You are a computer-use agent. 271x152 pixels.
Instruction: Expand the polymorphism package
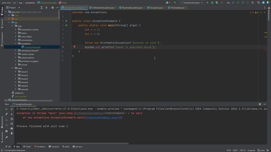tap(15, 57)
